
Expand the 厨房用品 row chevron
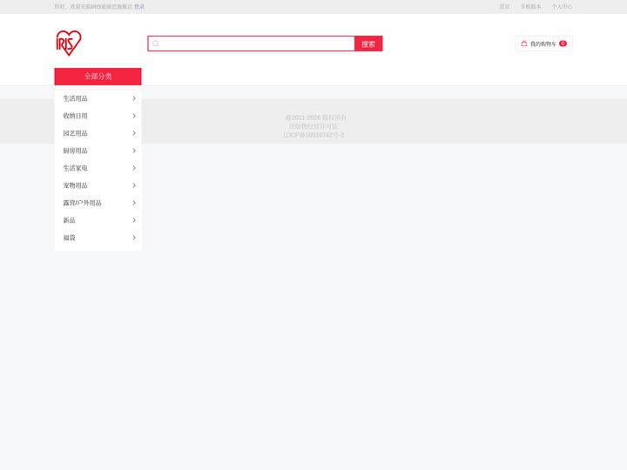134,151
